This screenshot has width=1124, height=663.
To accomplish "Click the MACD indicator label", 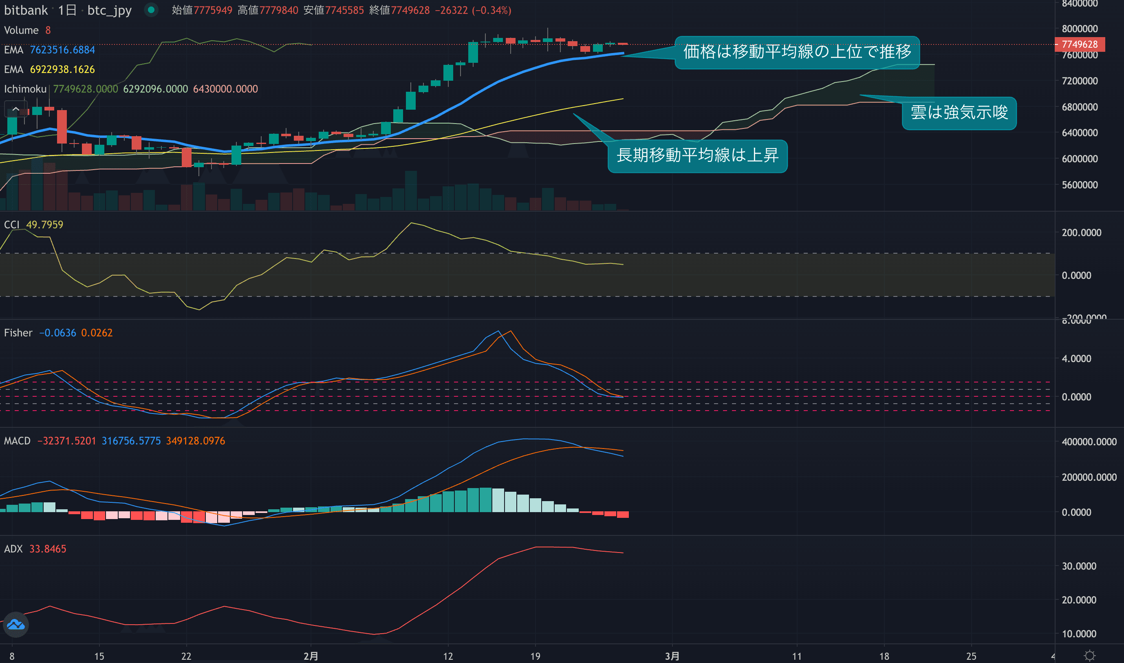I will [x=17, y=441].
